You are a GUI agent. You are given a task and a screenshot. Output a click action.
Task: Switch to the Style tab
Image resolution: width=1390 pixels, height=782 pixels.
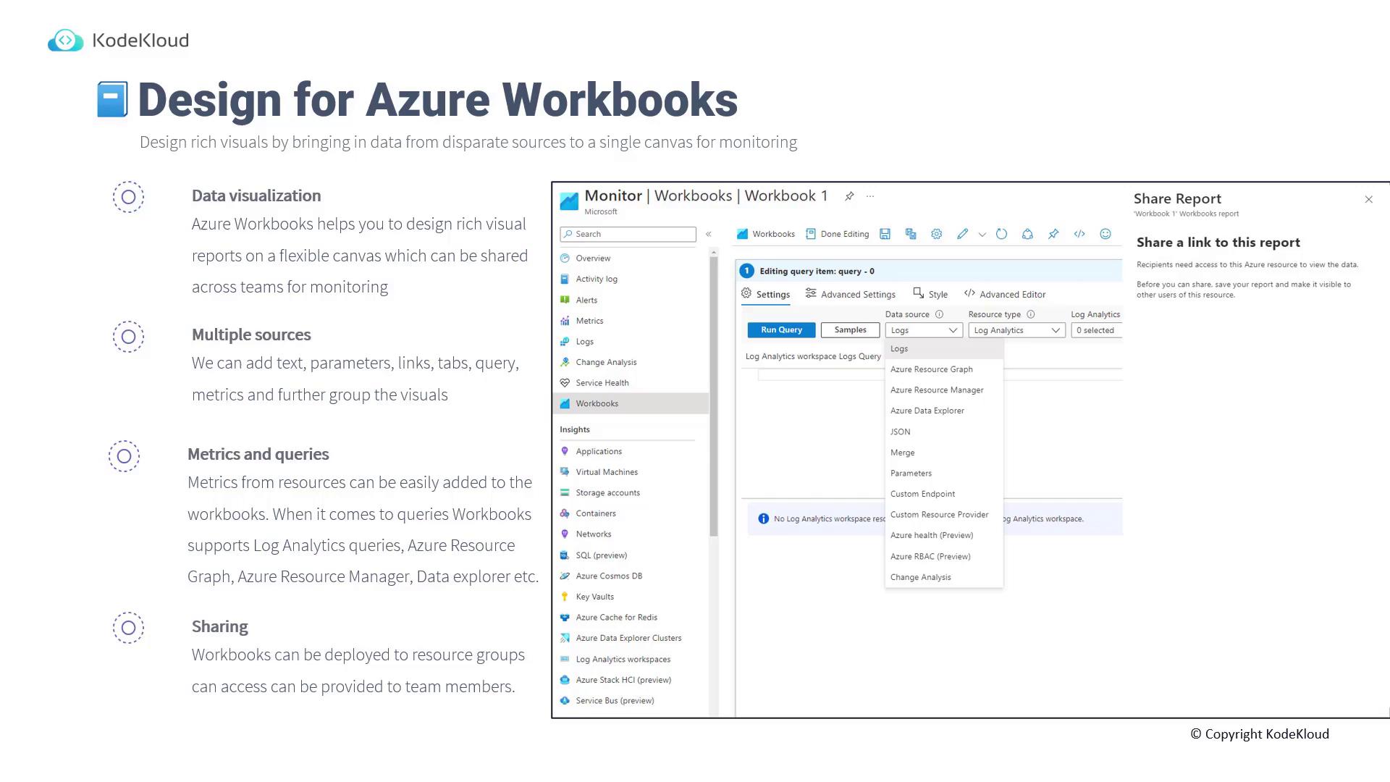point(931,294)
